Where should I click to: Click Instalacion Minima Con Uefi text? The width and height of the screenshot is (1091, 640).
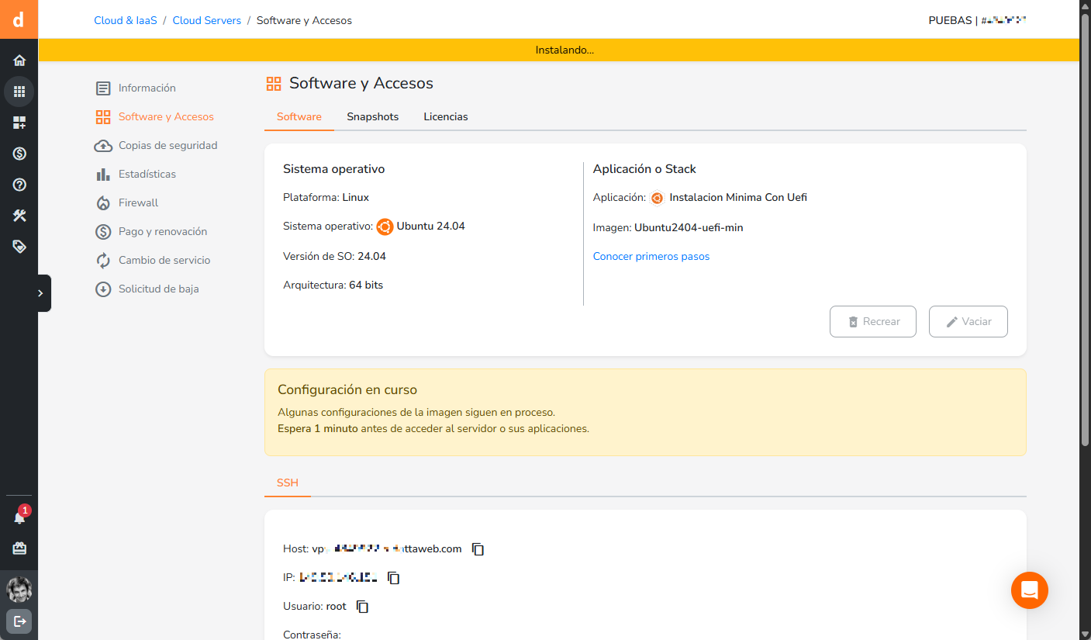tap(738, 198)
